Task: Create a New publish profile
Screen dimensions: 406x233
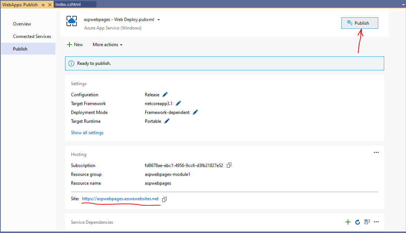Action: (75, 45)
